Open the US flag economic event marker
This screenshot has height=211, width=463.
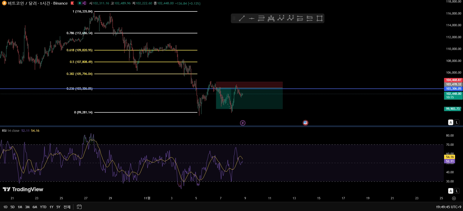tap(306, 123)
